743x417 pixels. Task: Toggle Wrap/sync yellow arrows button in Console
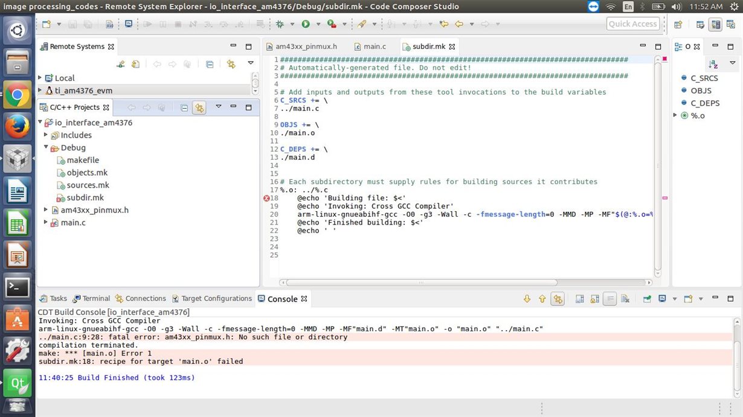pyautogui.click(x=557, y=299)
